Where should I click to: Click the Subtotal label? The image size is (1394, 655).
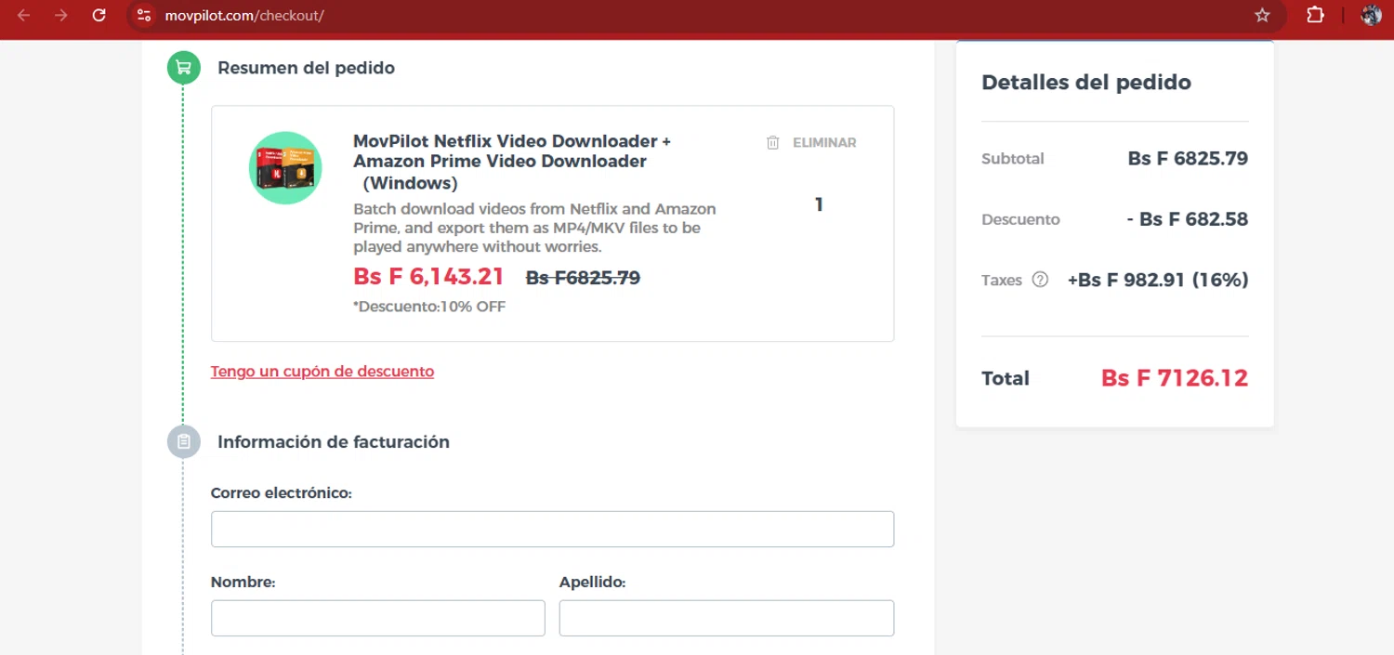tap(1013, 159)
